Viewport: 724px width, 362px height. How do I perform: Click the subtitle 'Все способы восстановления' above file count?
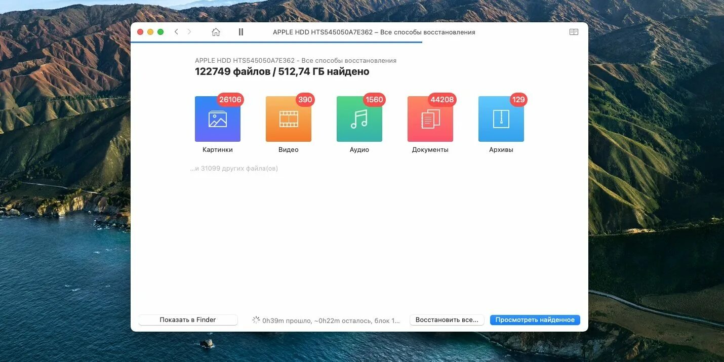(x=349, y=61)
